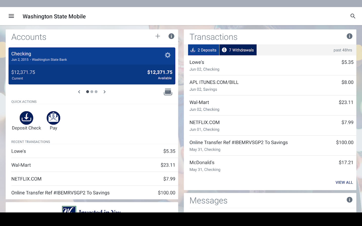Go to next account with right chevron
Image resolution: width=362 pixels, height=226 pixels.
click(105, 92)
